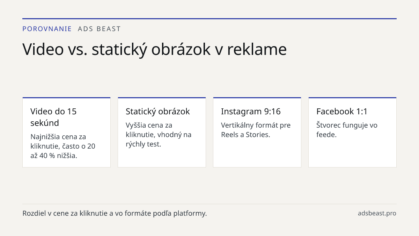Click the ADS BEAST brand text
The image size is (419, 236).
[x=99, y=29]
